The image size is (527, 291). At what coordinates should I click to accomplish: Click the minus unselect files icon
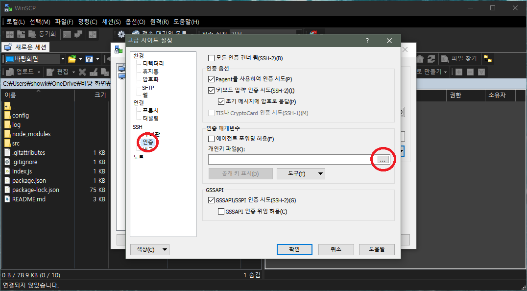(x=470, y=72)
